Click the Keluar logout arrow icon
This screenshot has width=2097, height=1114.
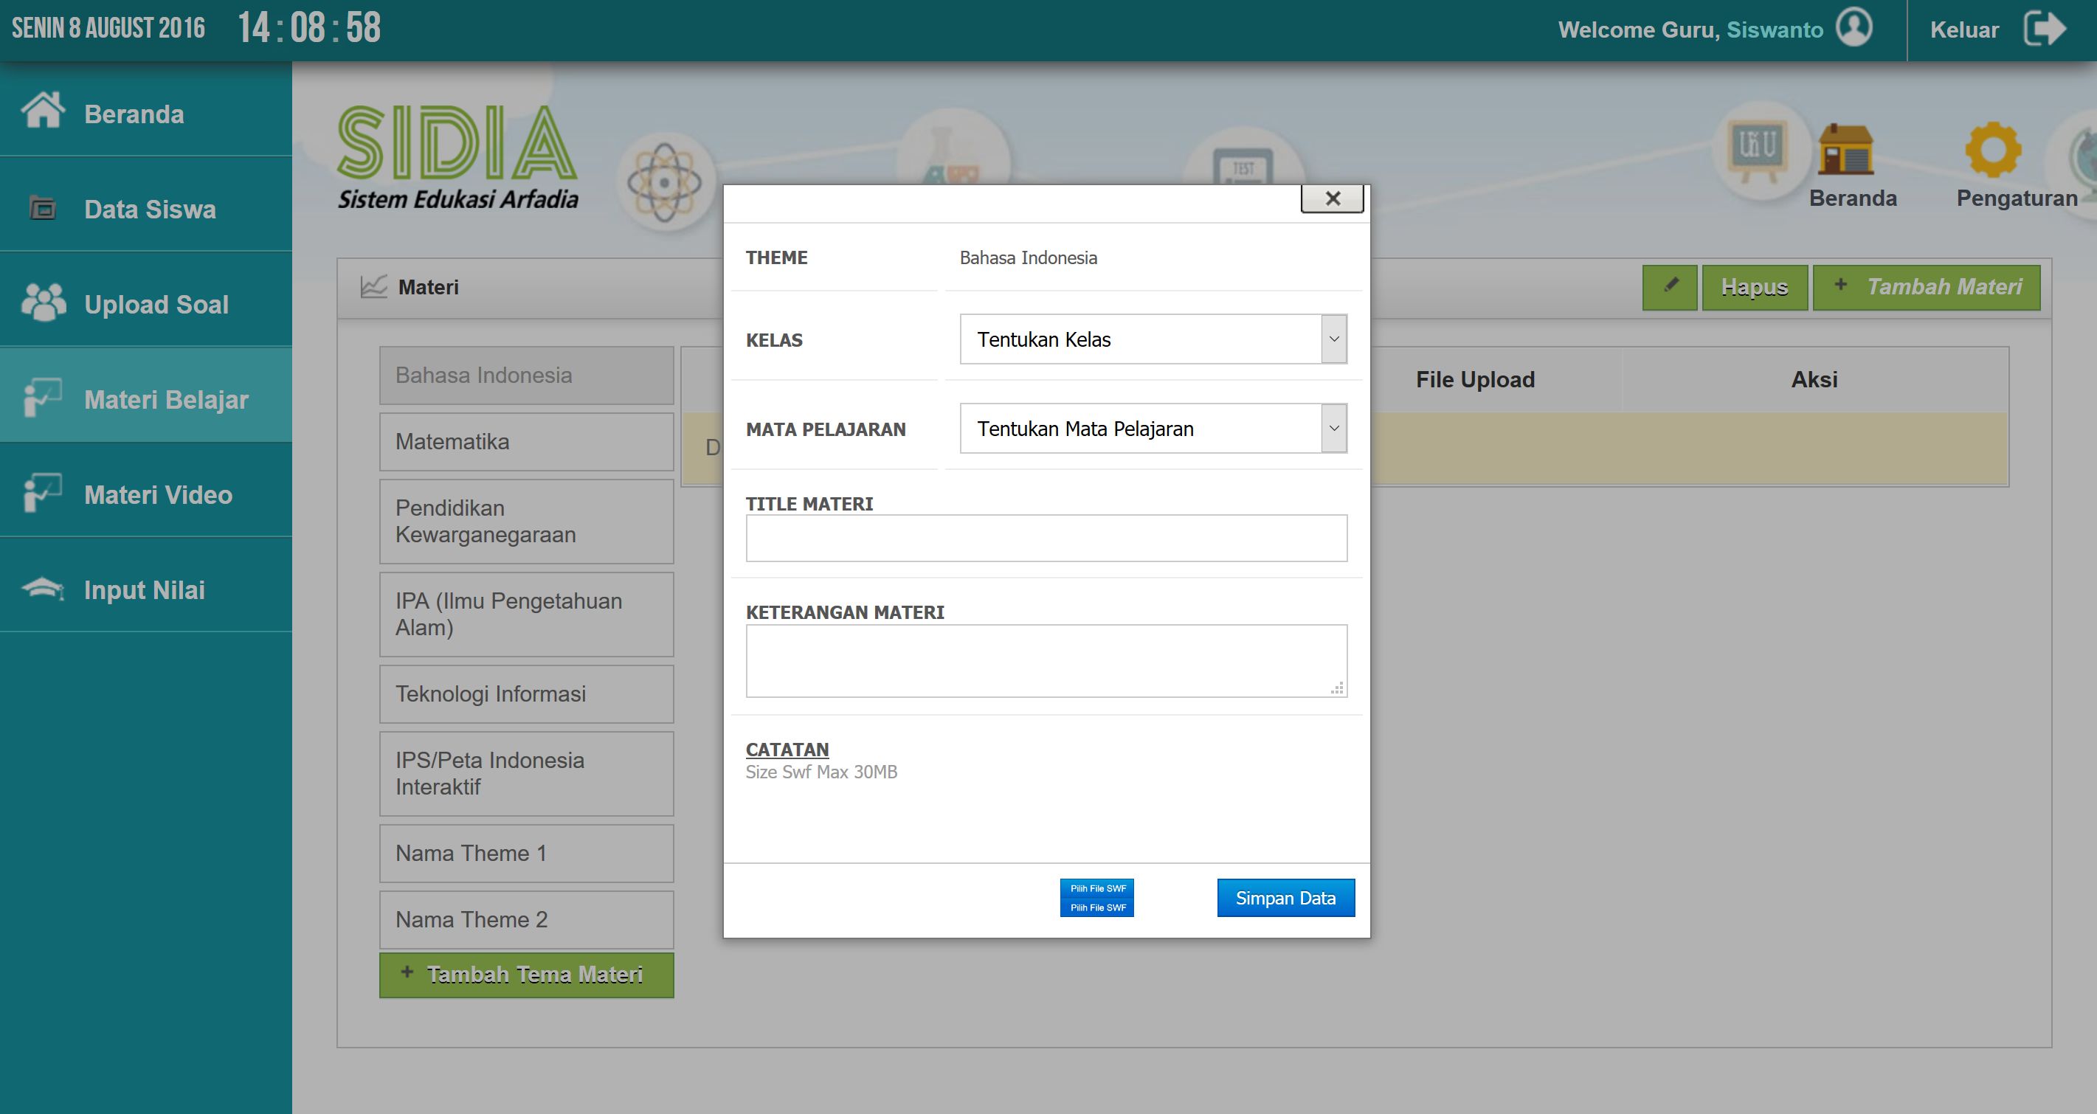2045,30
